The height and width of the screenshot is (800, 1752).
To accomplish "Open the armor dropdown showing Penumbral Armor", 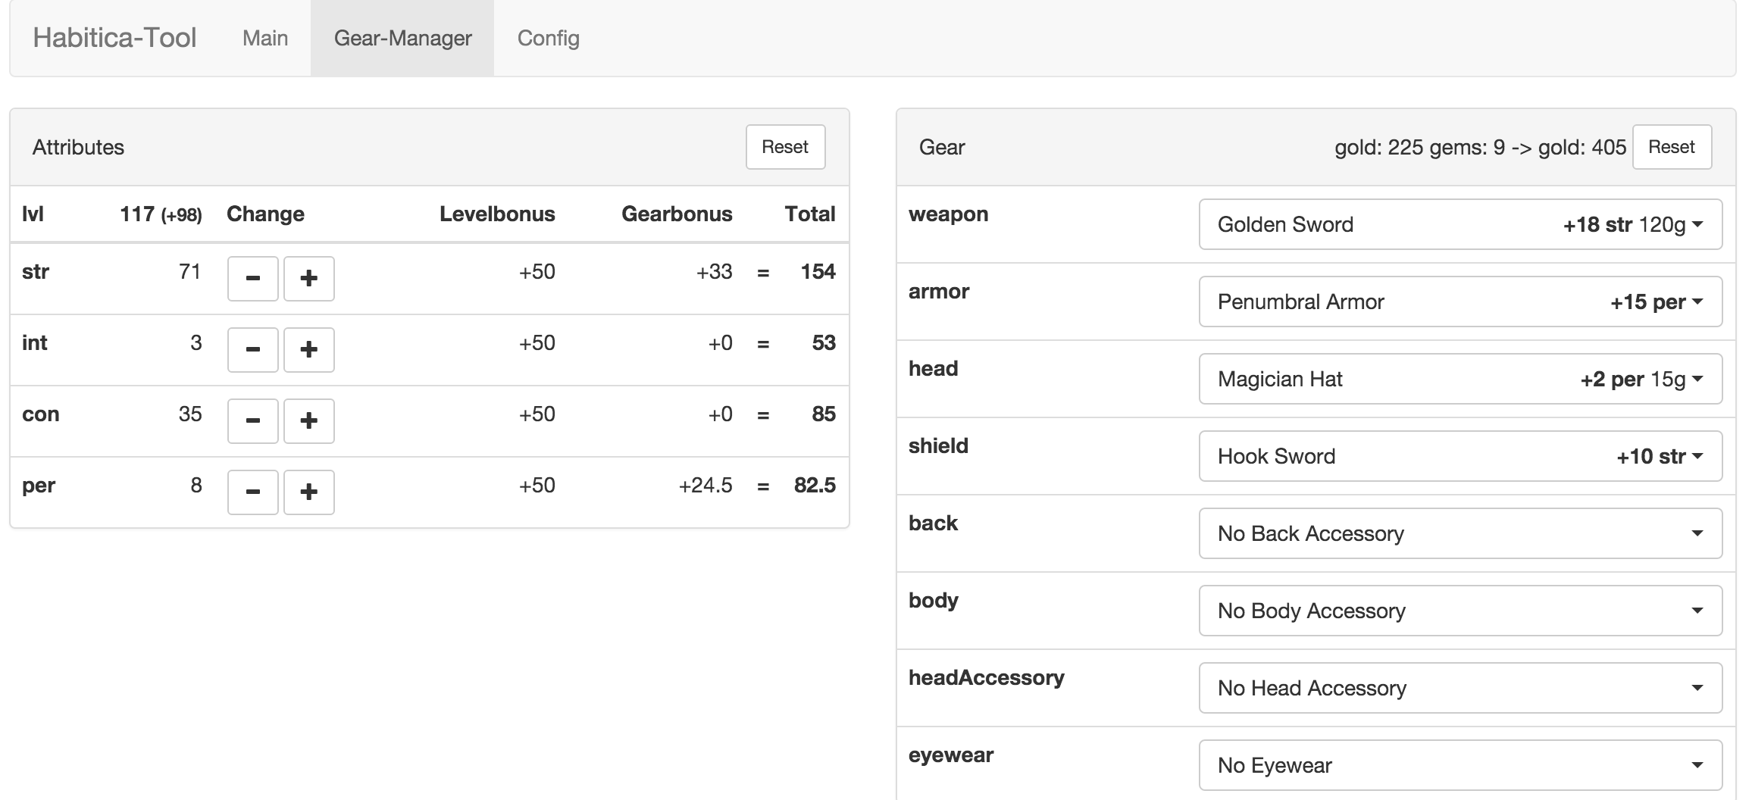I will (x=1460, y=302).
